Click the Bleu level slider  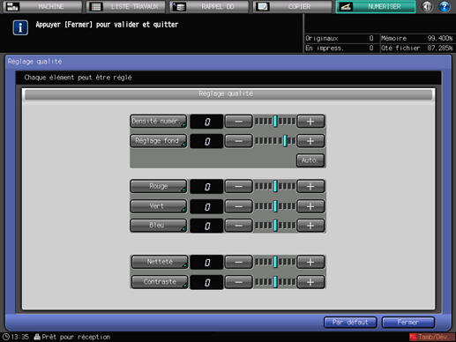click(x=275, y=226)
